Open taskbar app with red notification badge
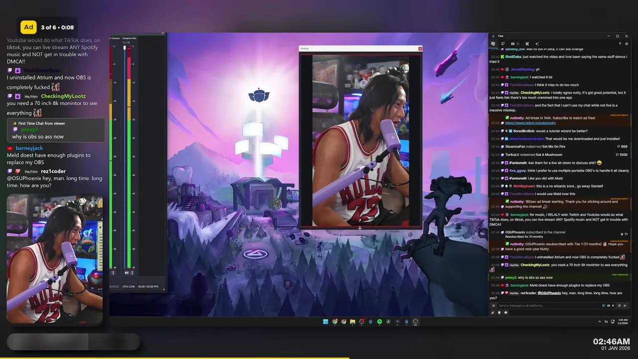The width and height of the screenshot is (638, 359). tap(361, 322)
